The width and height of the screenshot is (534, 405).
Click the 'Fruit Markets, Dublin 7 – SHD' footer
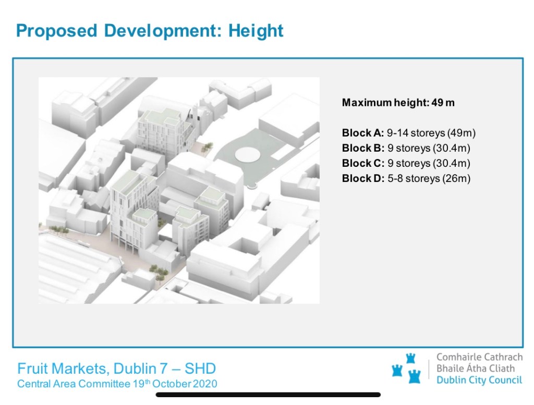point(116,369)
